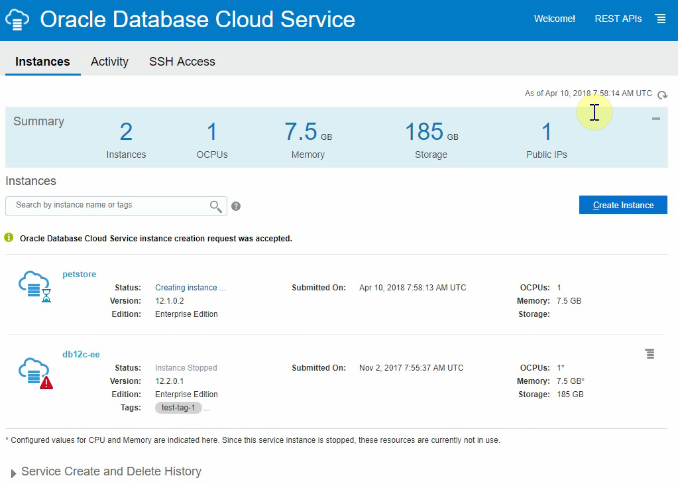Open the db12c-ee instance actions menu
The height and width of the screenshot is (484, 678).
(x=650, y=354)
